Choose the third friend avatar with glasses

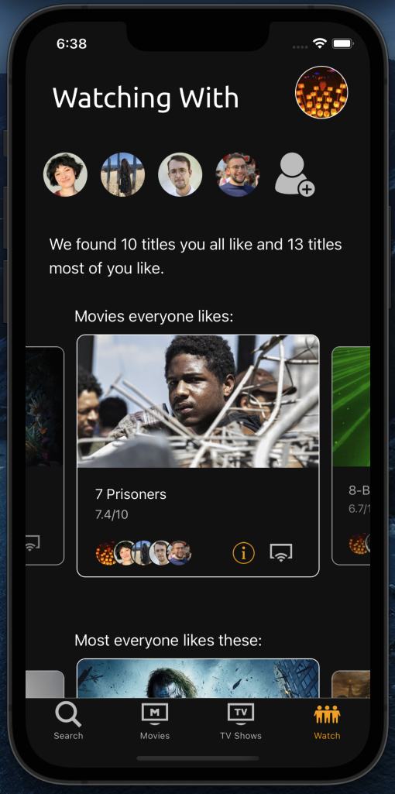[180, 175]
